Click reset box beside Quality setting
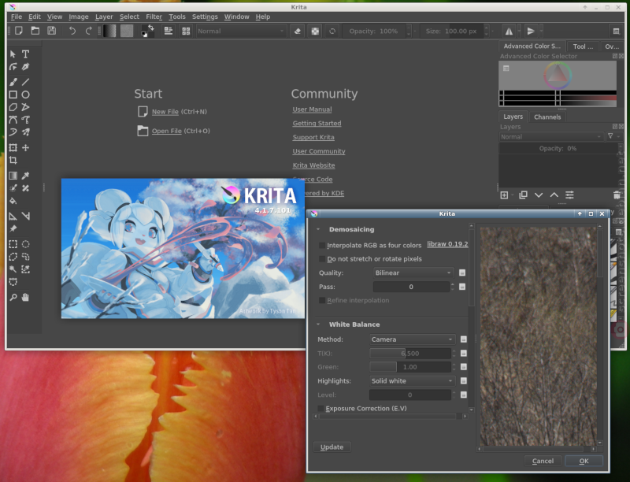Image resolution: width=630 pixels, height=482 pixels. [462, 273]
